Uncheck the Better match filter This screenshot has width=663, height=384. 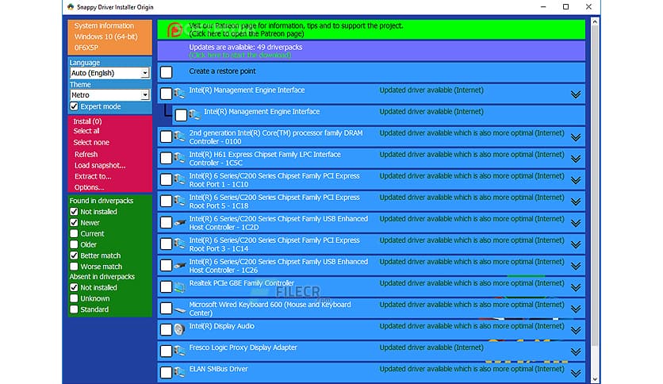pyautogui.click(x=74, y=255)
